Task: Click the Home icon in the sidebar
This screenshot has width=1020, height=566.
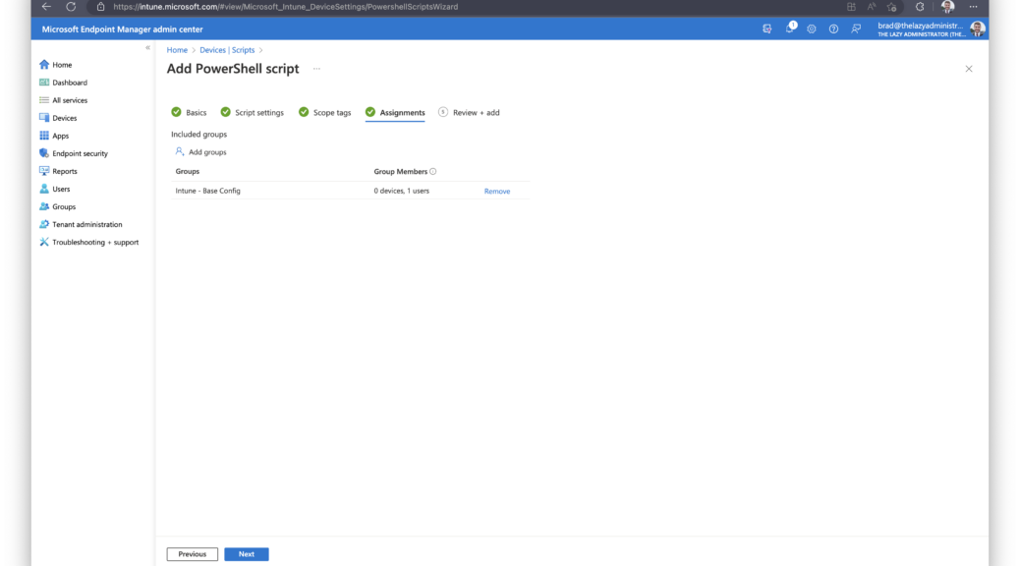Action: [x=44, y=65]
